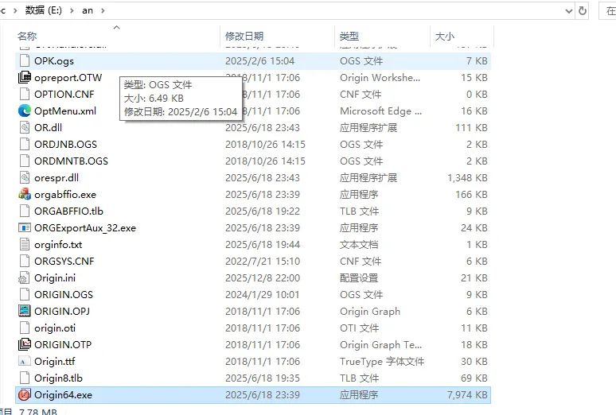Click the ORIGIN.OPJ project icon
The width and height of the screenshot is (616, 415).
tap(25, 311)
